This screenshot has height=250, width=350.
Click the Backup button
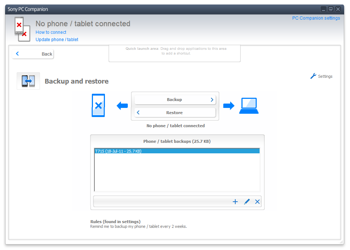point(175,100)
